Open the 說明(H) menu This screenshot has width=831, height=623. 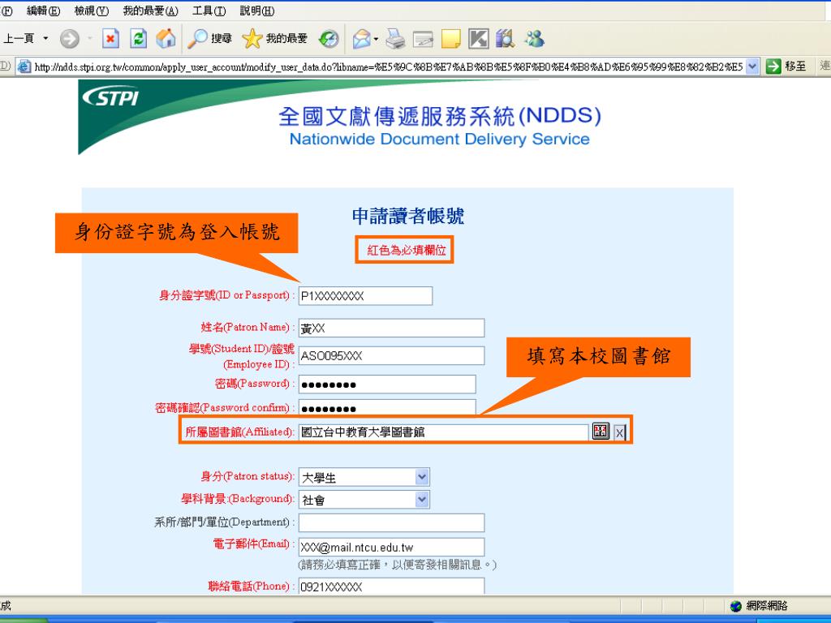257,11
